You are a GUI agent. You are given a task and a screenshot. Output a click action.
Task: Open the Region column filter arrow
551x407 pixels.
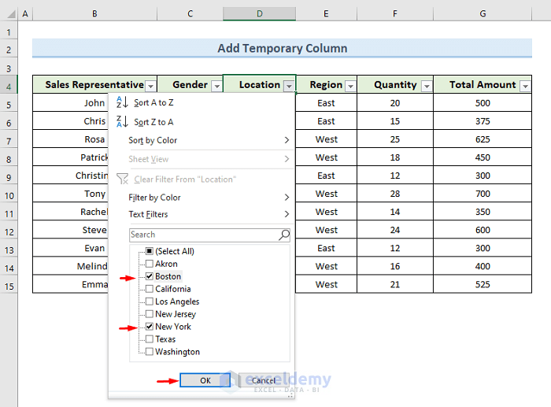click(350, 86)
